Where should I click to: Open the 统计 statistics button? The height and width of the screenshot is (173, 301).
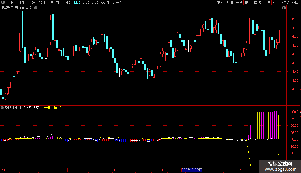point(248,2)
